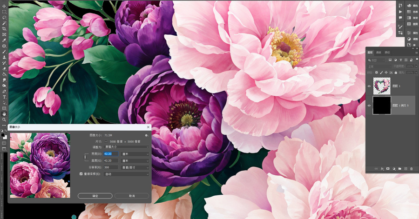Select the Rectangle shape tool

(4, 108)
